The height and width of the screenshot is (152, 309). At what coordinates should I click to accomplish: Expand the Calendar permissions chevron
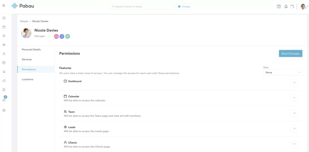pos(294,98)
